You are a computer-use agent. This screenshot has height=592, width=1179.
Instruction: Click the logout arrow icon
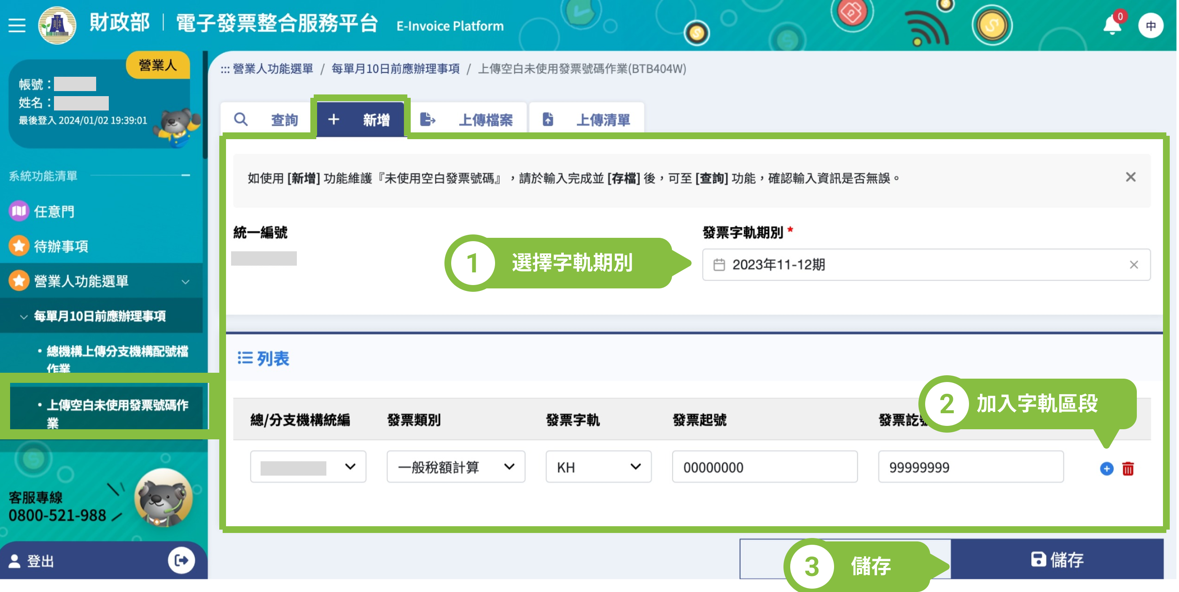(181, 560)
